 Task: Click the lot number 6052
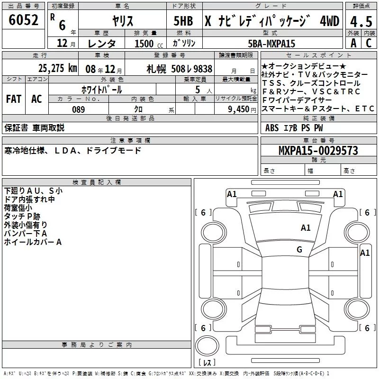tap(23, 20)
